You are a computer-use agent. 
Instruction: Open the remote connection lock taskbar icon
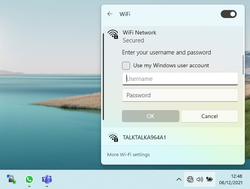coord(12,179)
